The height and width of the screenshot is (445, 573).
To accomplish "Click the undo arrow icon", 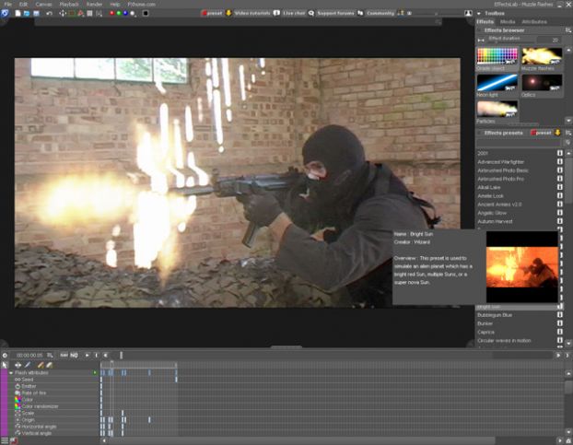I will [x=49, y=13].
